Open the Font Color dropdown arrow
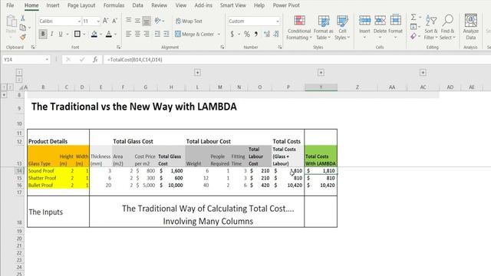The width and height of the screenshot is (491, 276). pos(116,34)
